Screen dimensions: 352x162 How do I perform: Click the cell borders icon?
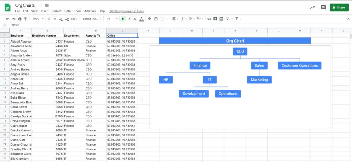tap(156, 19)
